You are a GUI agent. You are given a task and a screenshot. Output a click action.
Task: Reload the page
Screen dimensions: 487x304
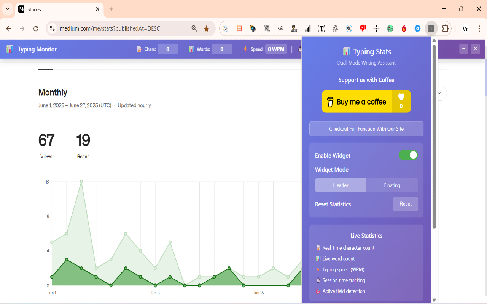tap(36, 28)
